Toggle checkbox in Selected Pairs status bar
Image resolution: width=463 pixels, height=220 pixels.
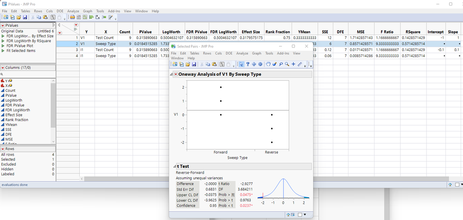300,215
